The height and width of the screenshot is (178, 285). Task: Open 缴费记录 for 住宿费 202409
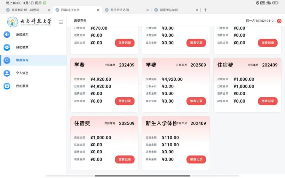tap(267, 101)
